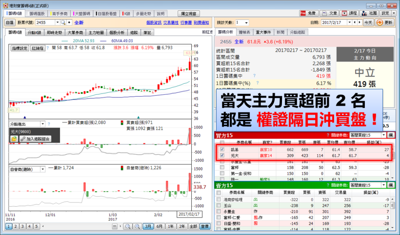400x235 pixels.
Task: Zoom out the chart with minus magnifier
Action: point(128,226)
